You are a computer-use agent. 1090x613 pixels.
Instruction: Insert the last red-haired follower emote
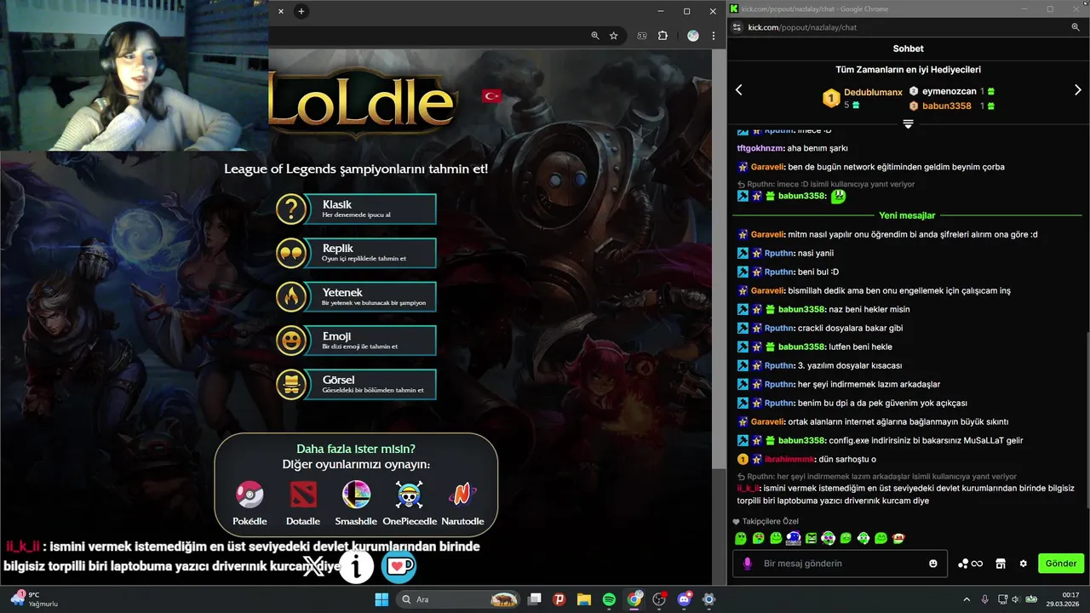coord(898,538)
